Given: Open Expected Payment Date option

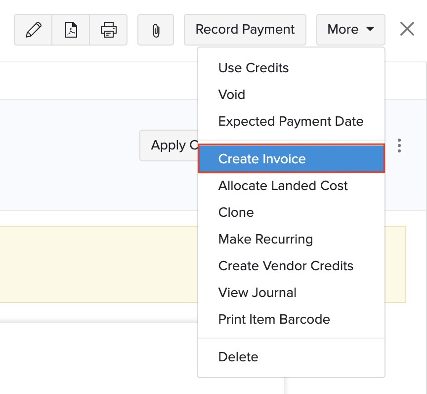Looking at the screenshot, I should click(x=291, y=121).
